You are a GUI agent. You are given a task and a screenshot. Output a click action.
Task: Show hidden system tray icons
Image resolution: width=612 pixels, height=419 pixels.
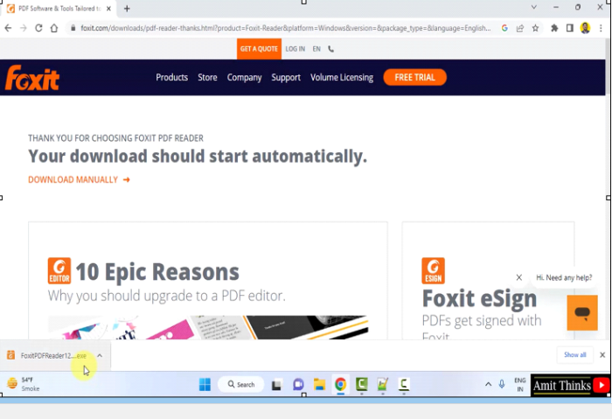pyautogui.click(x=488, y=384)
